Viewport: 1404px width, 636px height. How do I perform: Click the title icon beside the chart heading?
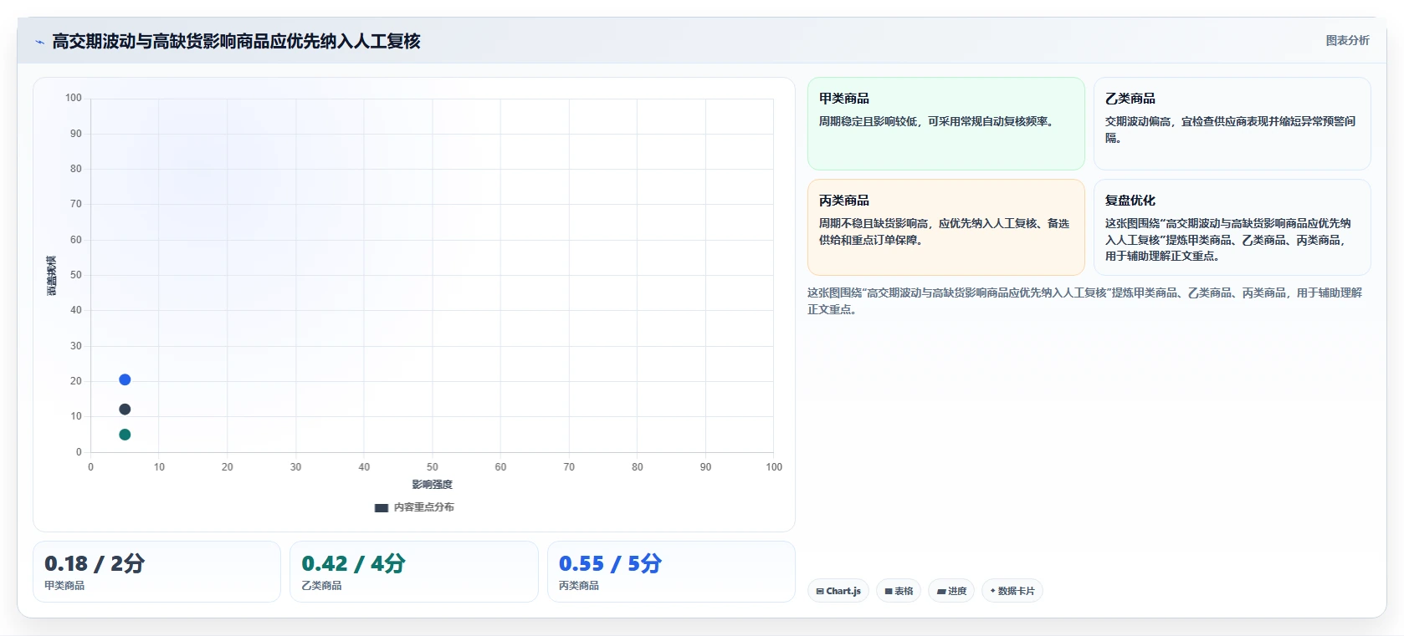[x=39, y=41]
